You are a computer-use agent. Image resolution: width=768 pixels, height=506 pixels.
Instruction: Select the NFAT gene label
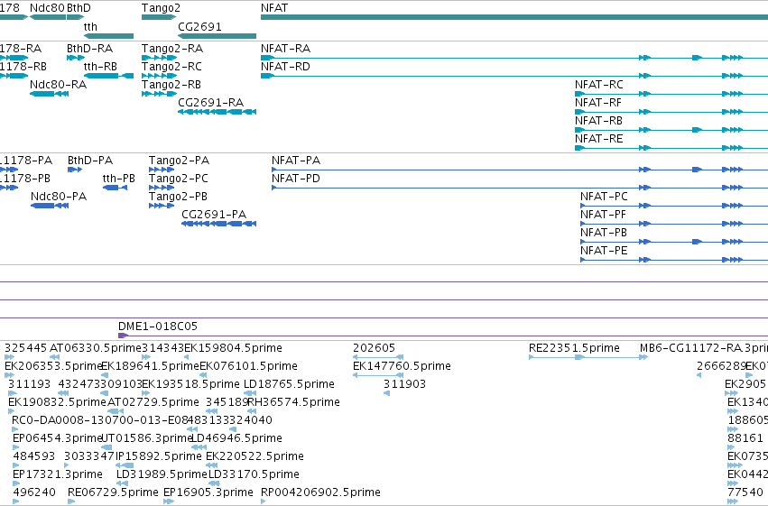[x=274, y=8]
